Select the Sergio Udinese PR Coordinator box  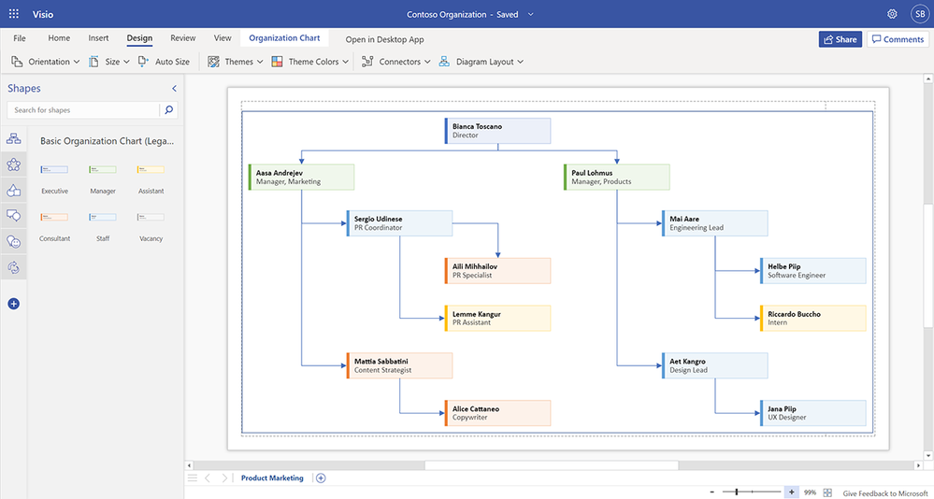400,223
